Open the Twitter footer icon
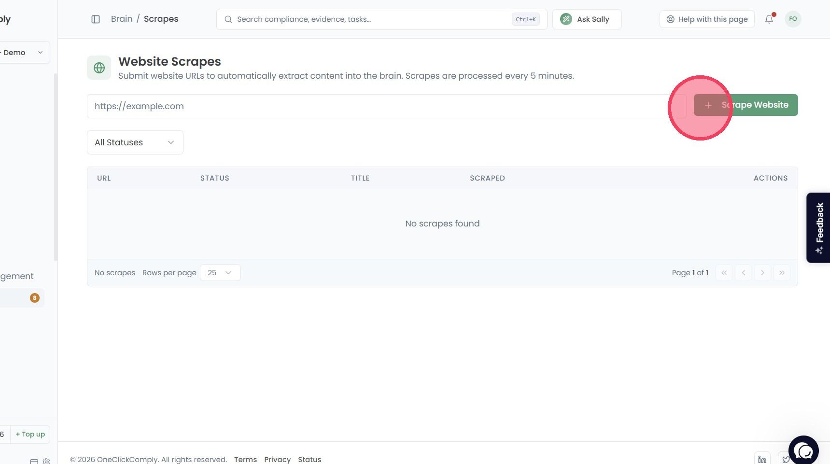 [x=785, y=459]
